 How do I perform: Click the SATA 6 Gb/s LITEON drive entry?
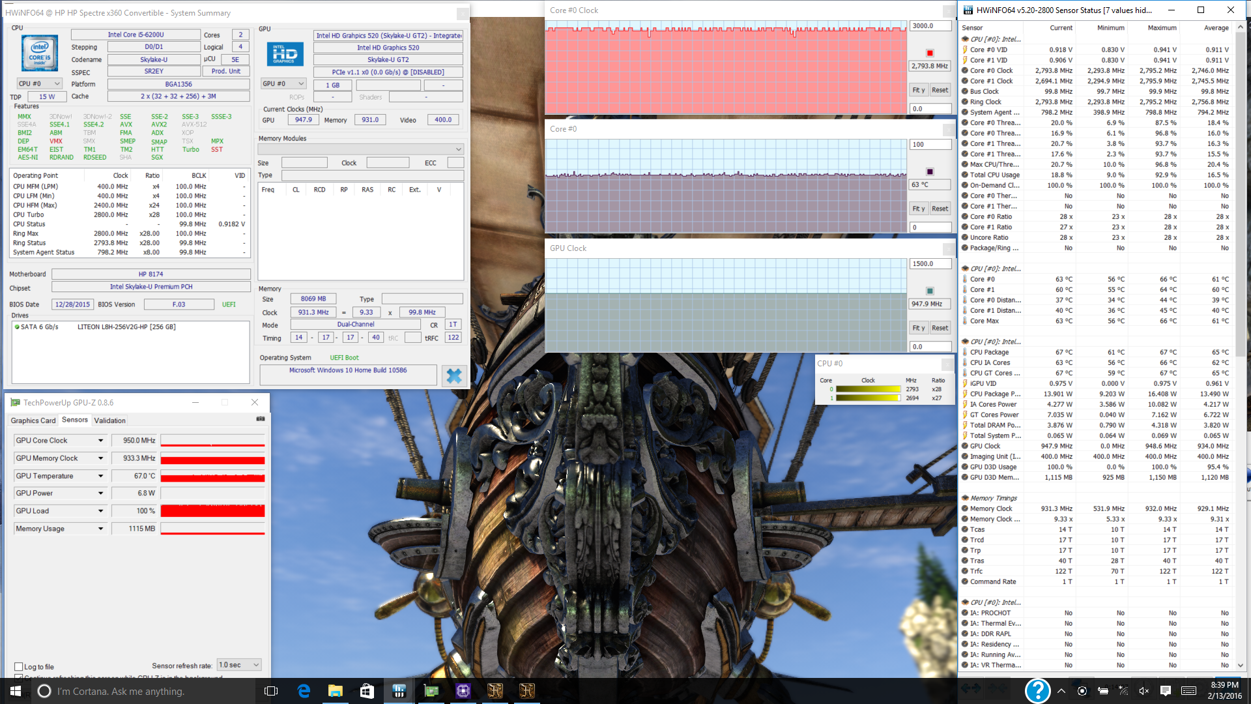(x=95, y=327)
